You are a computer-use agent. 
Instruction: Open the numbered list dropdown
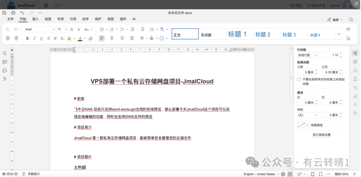pos(117,29)
